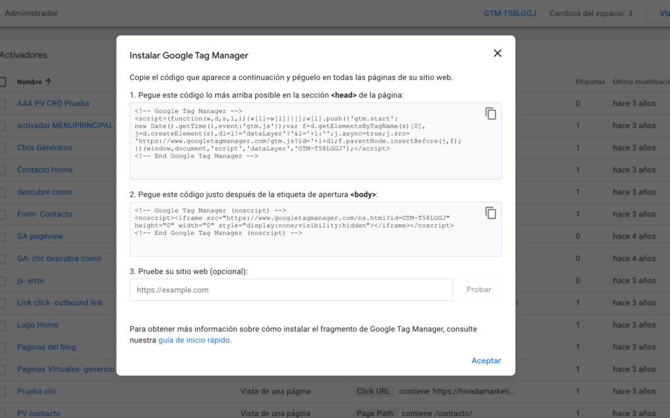The width and height of the screenshot is (670, 418).
Task: Open the PV contacto trigger
Action: (39, 413)
